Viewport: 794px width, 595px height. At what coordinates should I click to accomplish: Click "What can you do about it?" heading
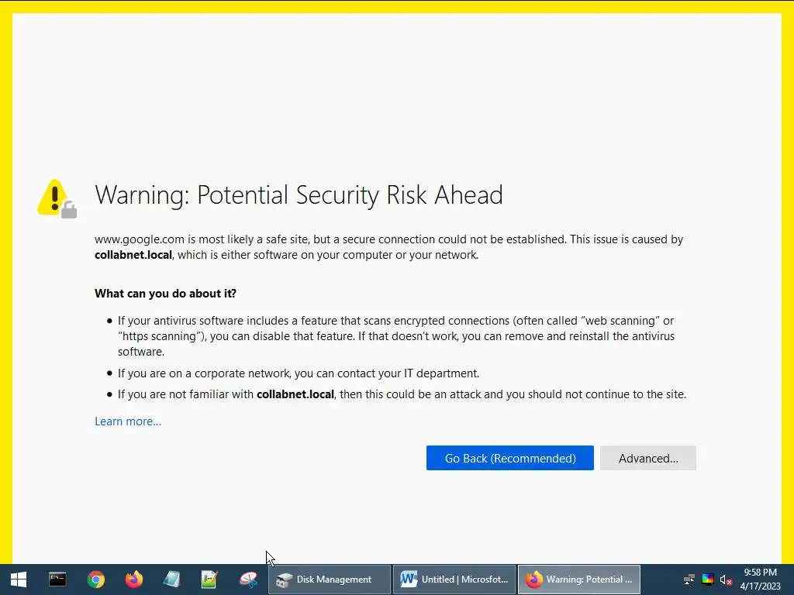click(x=166, y=294)
